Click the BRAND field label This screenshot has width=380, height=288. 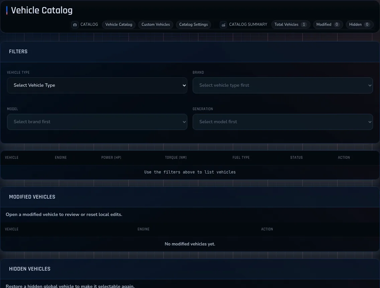198,73
